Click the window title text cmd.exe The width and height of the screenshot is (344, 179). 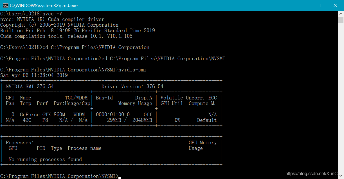tap(44, 5)
